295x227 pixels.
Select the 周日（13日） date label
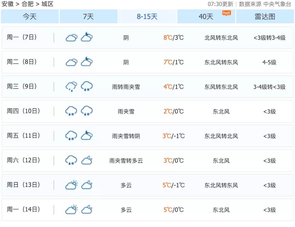23,185
